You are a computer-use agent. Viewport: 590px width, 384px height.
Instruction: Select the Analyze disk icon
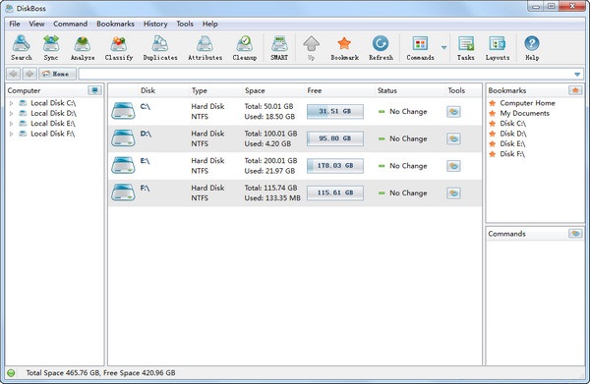[x=83, y=48]
